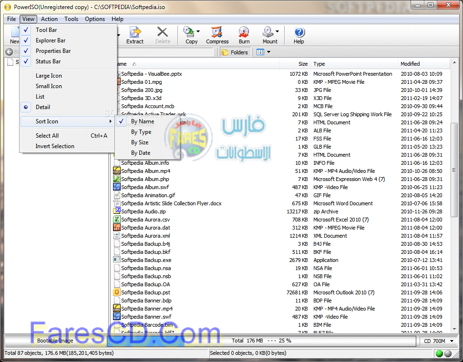The width and height of the screenshot is (463, 362).
Task: Click the Size column header
Action: click(295, 64)
